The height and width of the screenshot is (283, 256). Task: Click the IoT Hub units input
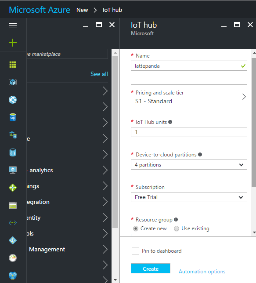[189, 132]
